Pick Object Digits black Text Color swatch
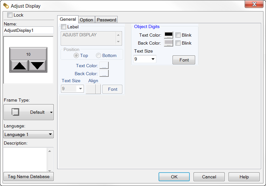 click(168, 35)
